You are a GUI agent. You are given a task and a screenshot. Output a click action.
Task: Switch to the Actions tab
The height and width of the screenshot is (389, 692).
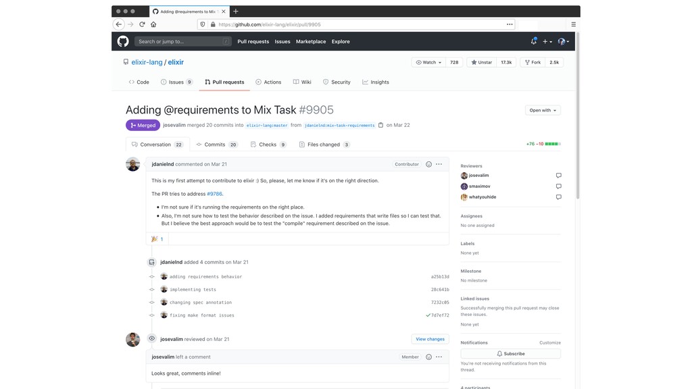(268, 82)
